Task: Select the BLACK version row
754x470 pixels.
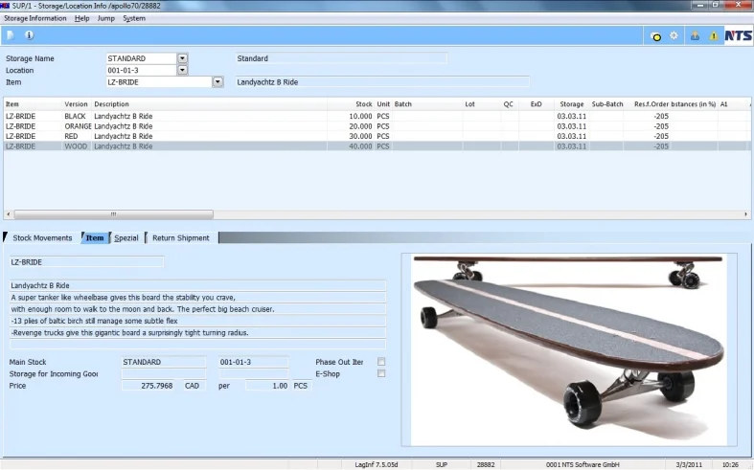Action: point(377,116)
